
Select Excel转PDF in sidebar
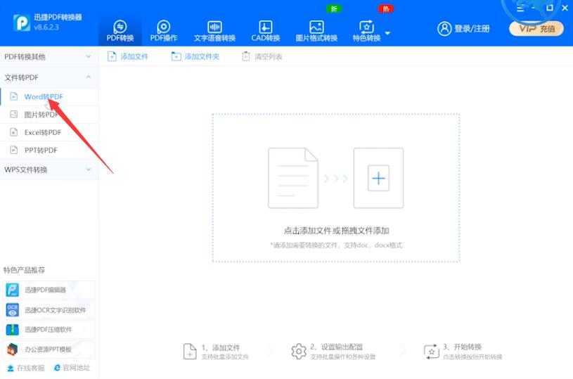tap(49, 132)
